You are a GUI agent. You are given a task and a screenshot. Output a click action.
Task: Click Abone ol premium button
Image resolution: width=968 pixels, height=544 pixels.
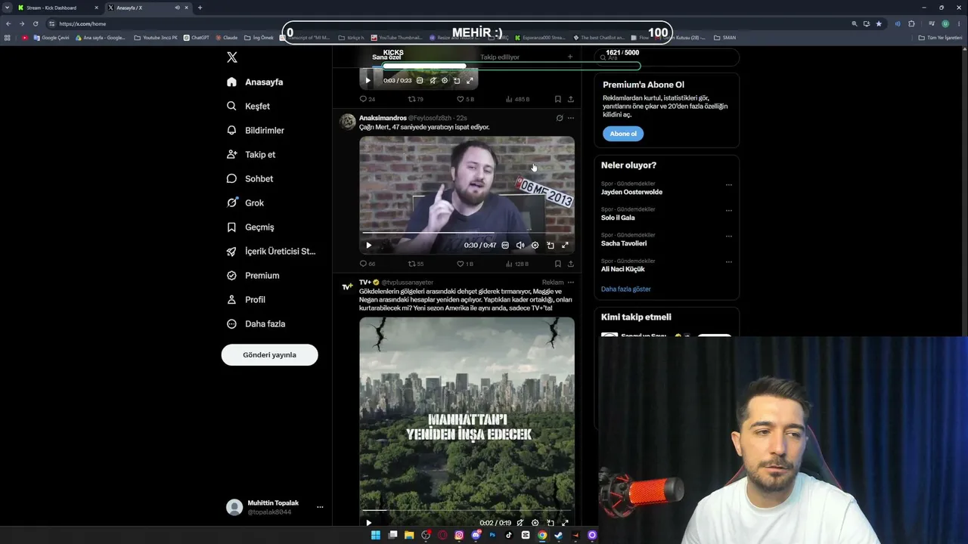click(x=623, y=134)
